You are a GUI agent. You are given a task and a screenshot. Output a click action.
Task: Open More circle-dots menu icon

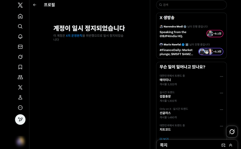point(20,108)
